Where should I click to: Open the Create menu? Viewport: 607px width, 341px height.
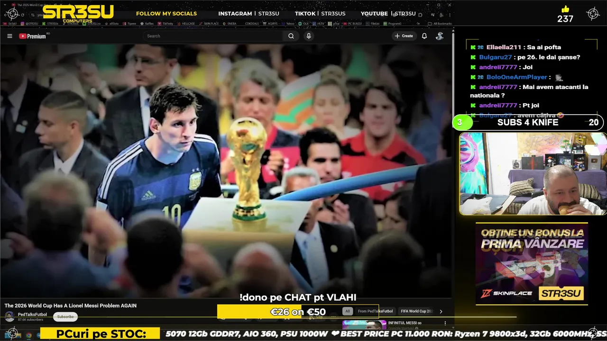404,36
